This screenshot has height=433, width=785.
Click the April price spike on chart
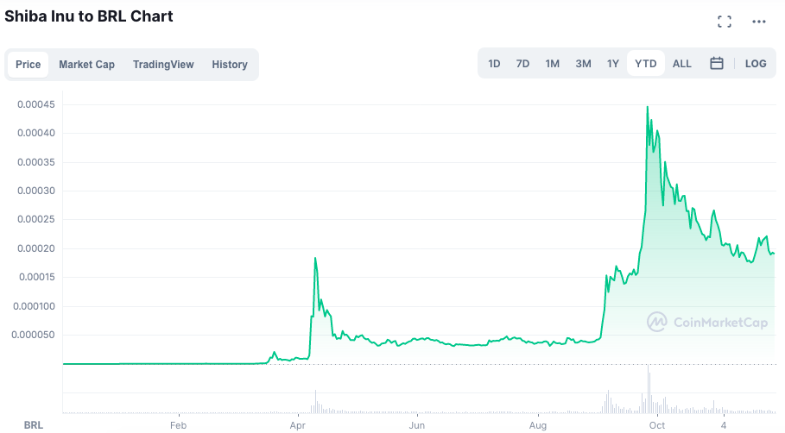[315, 258]
